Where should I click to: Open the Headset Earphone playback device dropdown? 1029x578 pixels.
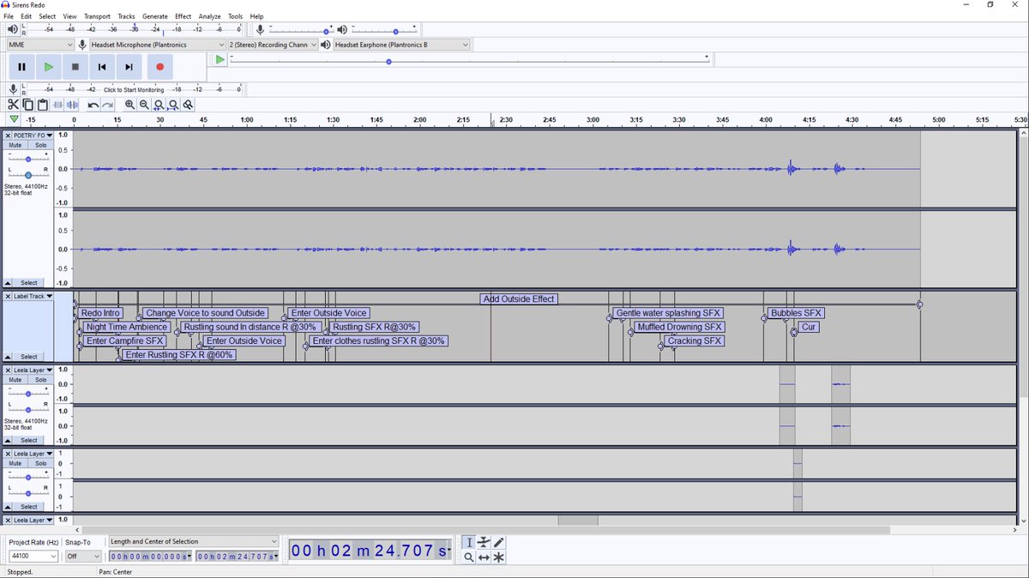pyautogui.click(x=401, y=44)
